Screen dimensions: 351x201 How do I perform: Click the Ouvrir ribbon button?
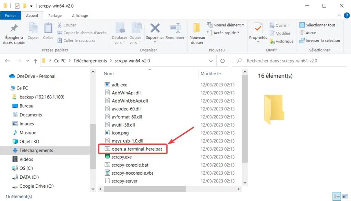pyautogui.click(x=280, y=25)
